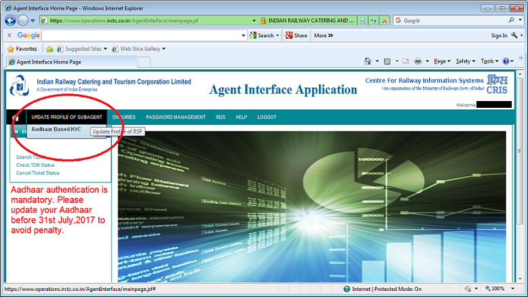
Task: Open the Google Toolbar search history dropdown
Action: (244, 35)
